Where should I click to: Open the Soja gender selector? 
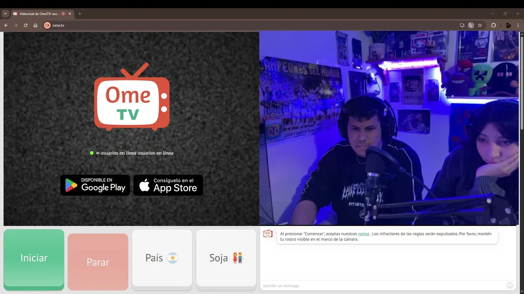click(x=226, y=259)
